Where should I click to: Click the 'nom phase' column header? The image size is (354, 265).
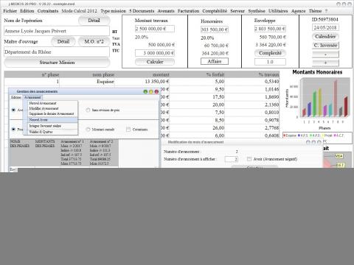87,74
